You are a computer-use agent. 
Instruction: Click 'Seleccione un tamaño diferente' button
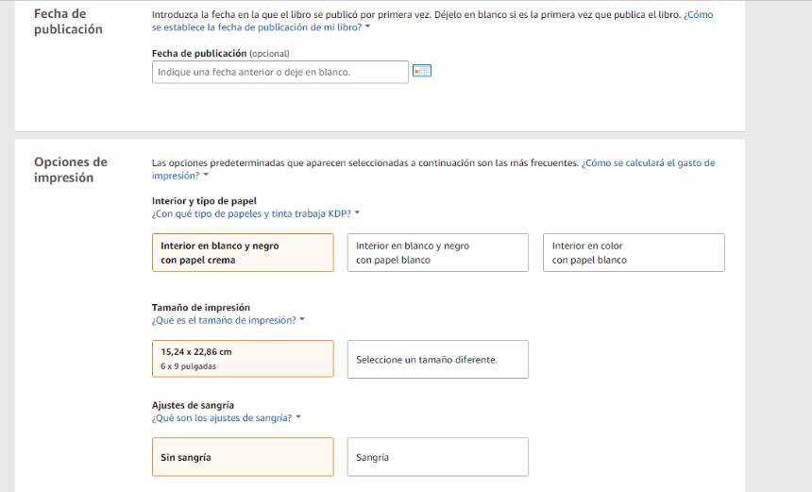437,360
